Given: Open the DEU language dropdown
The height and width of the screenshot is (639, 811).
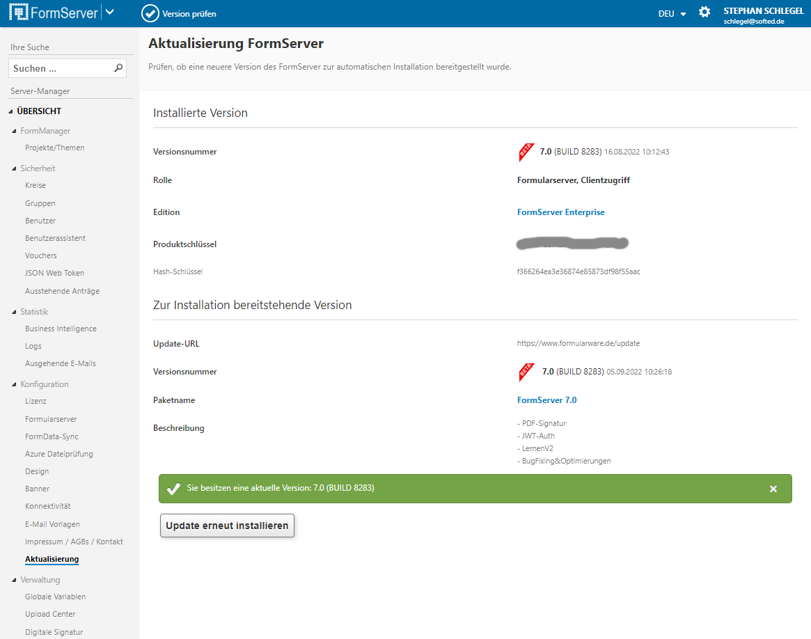Looking at the screenshot, I should pos(672,14).
